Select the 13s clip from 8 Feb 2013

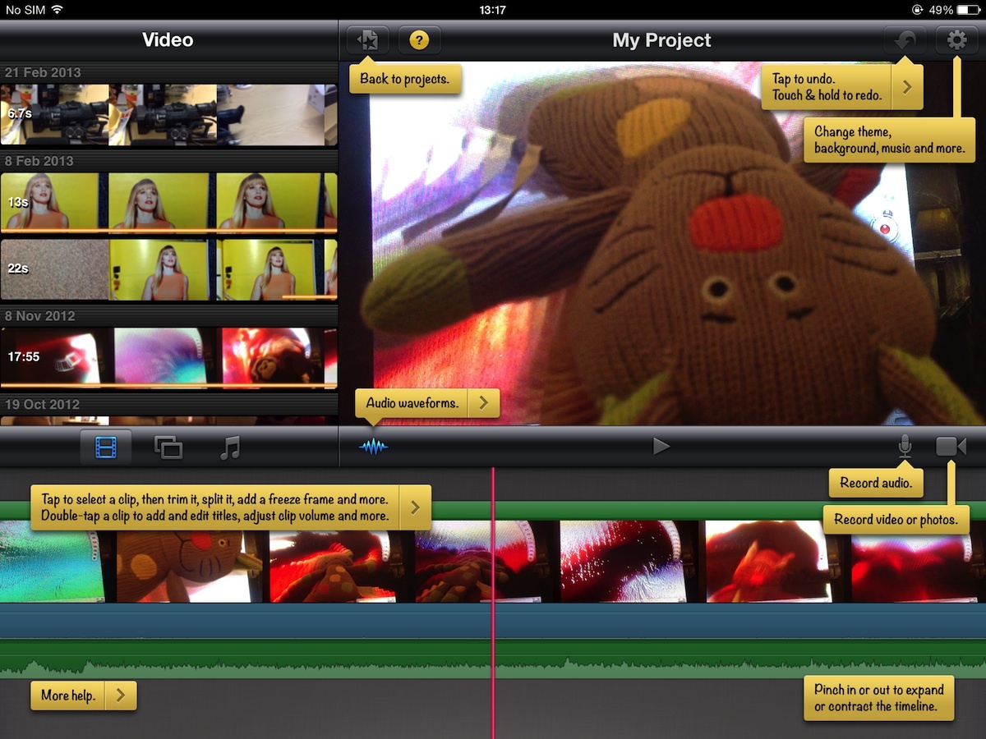click(x=168, y=201)
